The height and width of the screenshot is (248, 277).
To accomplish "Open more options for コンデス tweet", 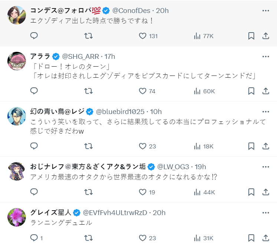I will click(x=266, y=10).
